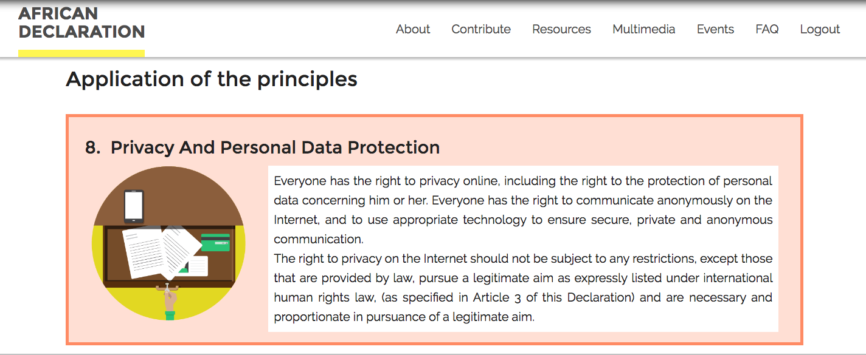Screen dimensions: 866x355
Task: Click the yellow bar beneath the logo
Action: point(81,53)
